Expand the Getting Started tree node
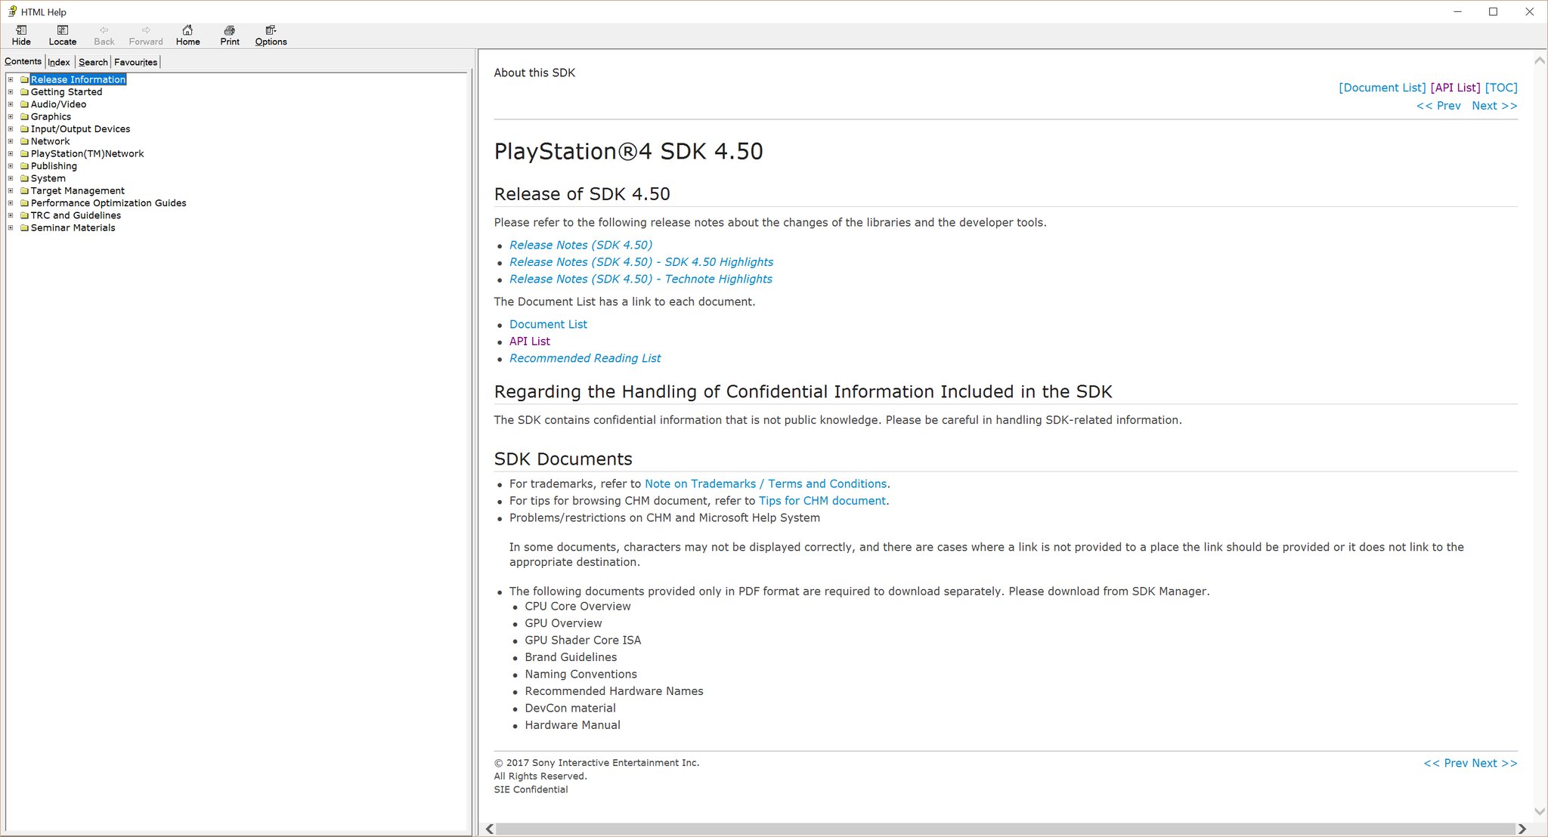 tap(11, 92)
